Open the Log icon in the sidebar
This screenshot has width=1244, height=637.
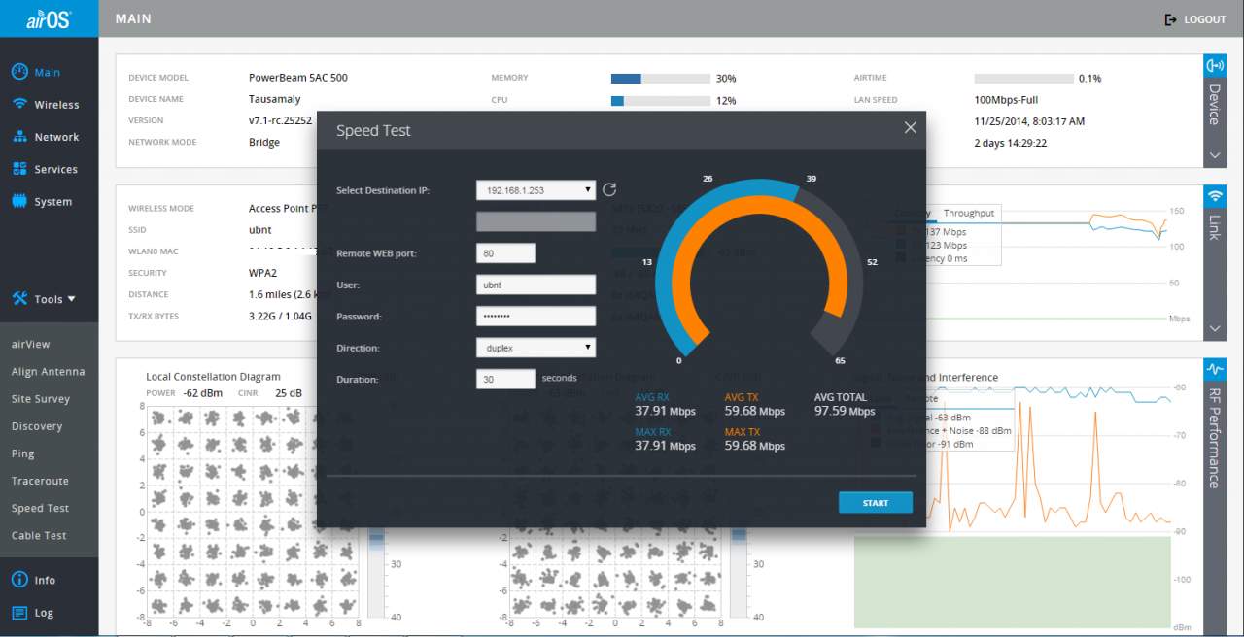[18, 613]
